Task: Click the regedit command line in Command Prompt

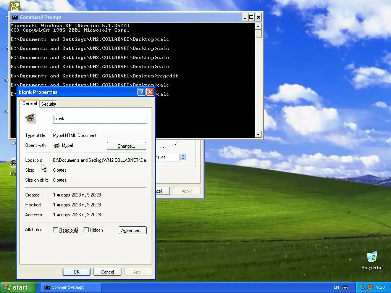Action: pyautogui.click(x=94, y=76)
